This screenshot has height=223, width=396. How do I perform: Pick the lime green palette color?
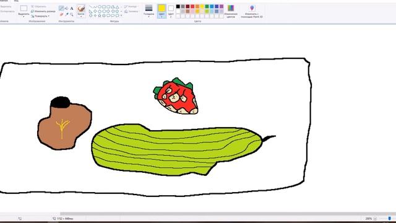[x=207, y=11]
